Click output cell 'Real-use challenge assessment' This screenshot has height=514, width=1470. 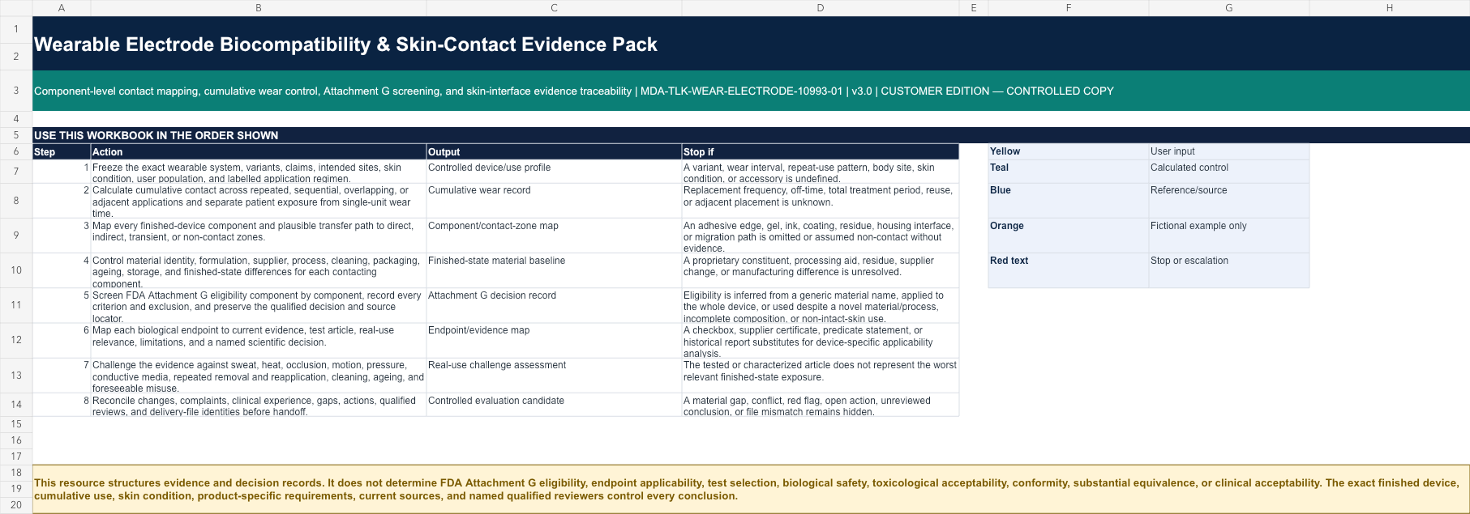[x=554, y=376]
